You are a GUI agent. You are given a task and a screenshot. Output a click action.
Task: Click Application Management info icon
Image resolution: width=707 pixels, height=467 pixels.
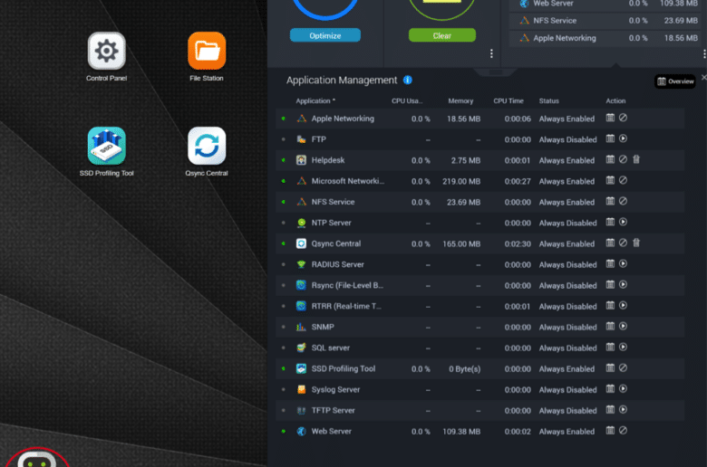pos(408,80)
